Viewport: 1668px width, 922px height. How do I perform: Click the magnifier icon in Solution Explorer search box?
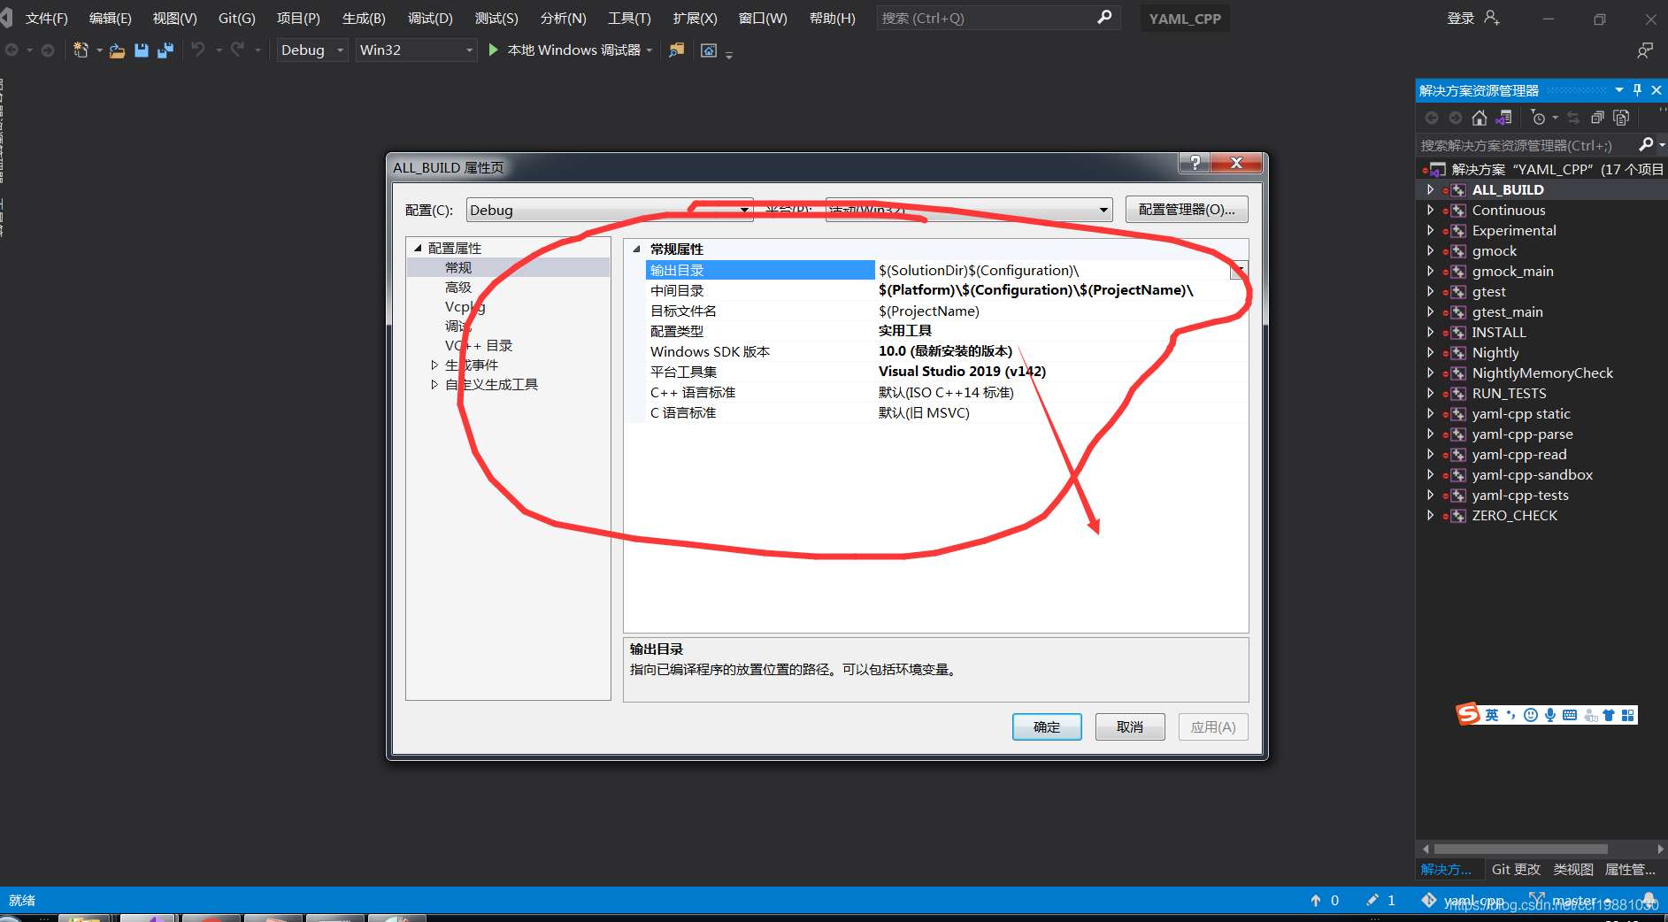click(x=1645, y=145)
